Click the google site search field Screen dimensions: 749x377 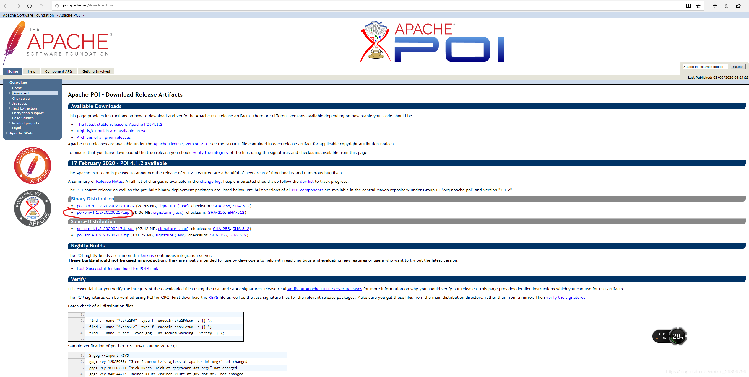(x=705, y=67)
